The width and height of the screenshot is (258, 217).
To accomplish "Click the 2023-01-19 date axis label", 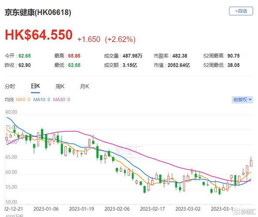I will [82, 209].
